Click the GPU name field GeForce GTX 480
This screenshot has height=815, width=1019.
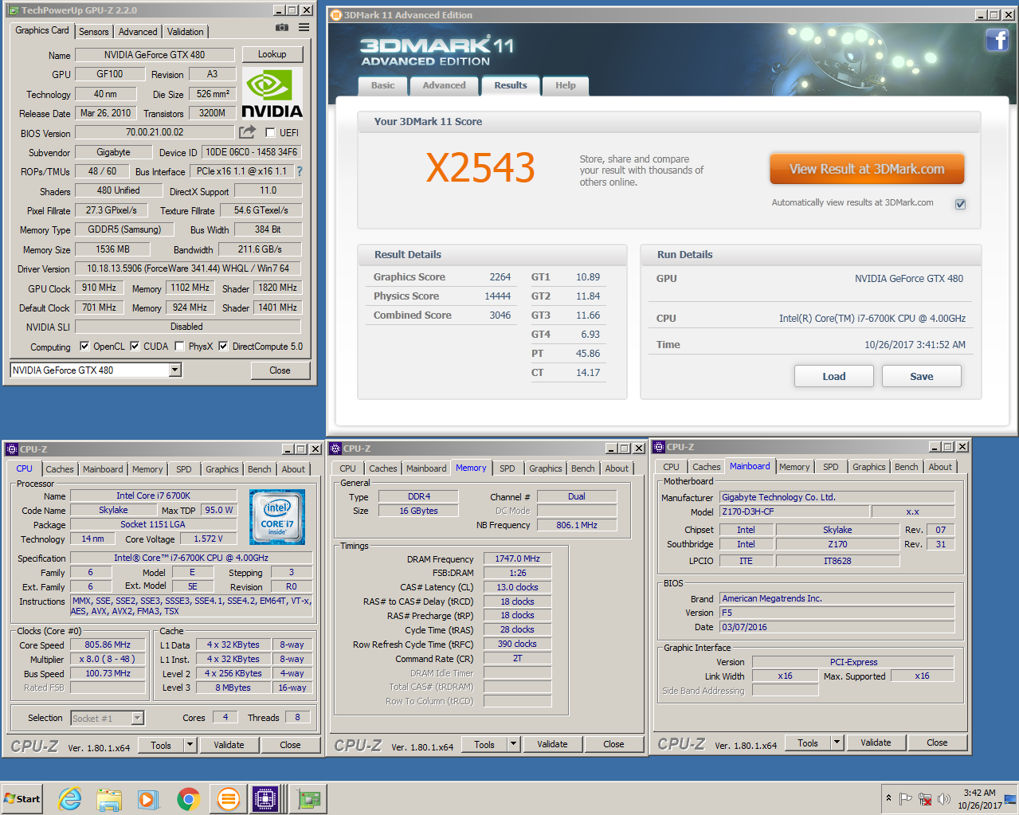click(x=155, y=55)
